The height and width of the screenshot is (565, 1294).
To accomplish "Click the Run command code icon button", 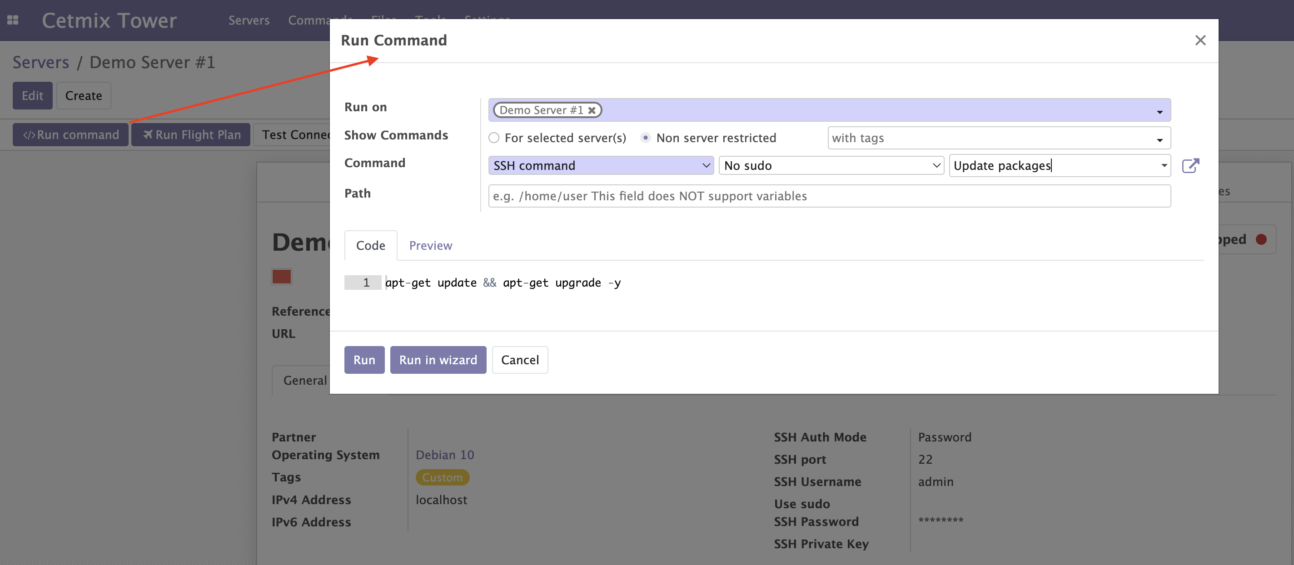I will click(70, 134).
